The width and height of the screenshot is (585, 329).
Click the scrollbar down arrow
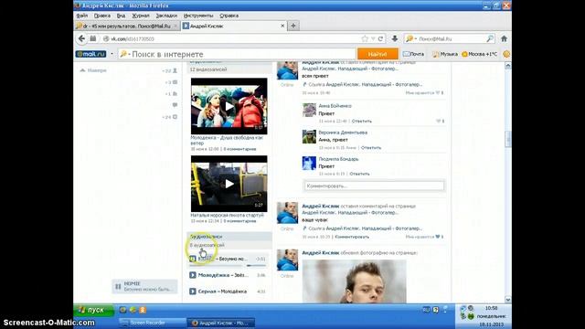pyautogui.click(x=508, y=300)
